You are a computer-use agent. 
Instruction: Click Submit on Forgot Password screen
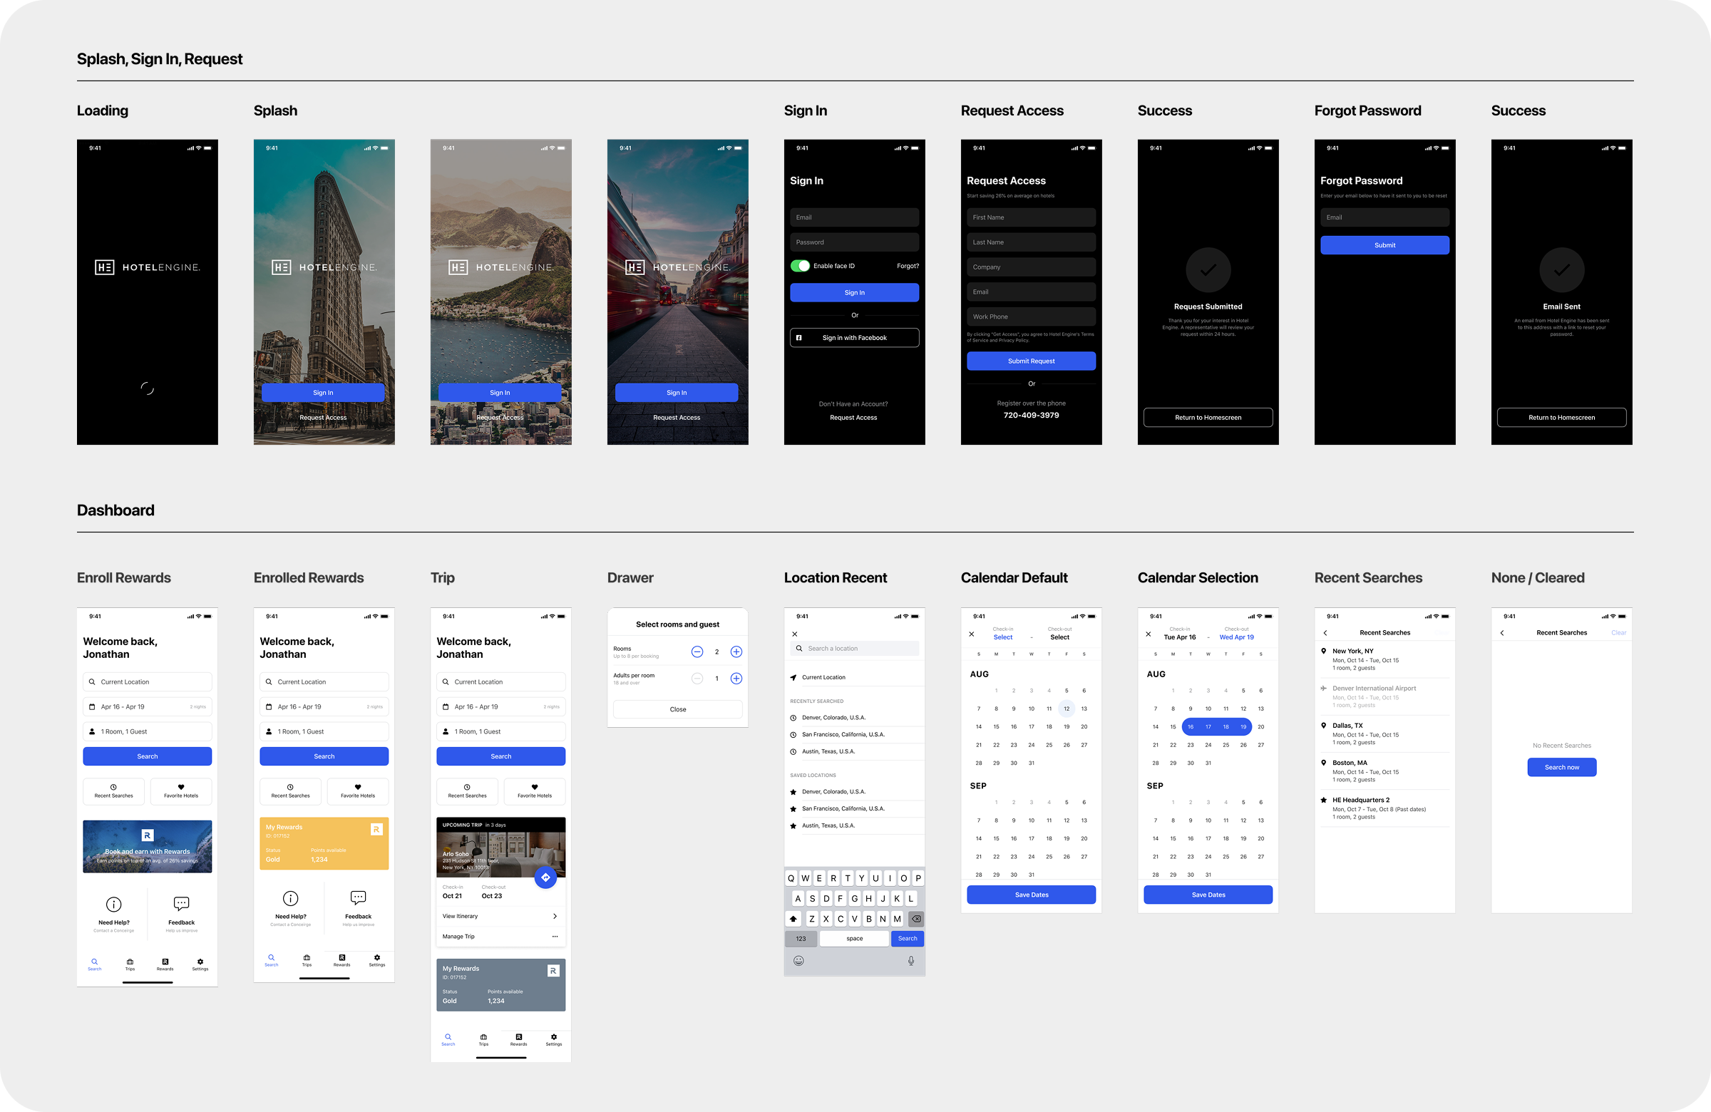click(1384, 245)
